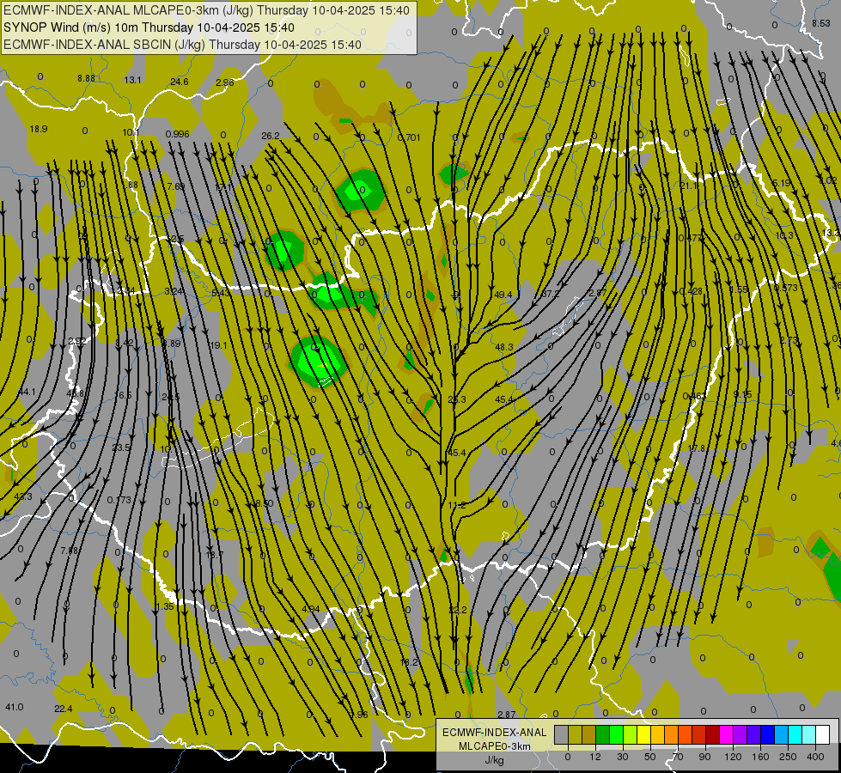Viewport: 841px width, 773px height.
Task: Click the map value '3.24'
Action: click(x=174, y=291)
